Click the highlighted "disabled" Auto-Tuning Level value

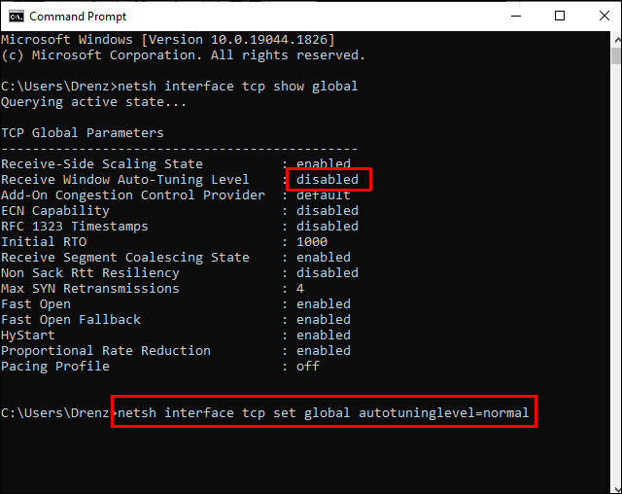(328, 180)
